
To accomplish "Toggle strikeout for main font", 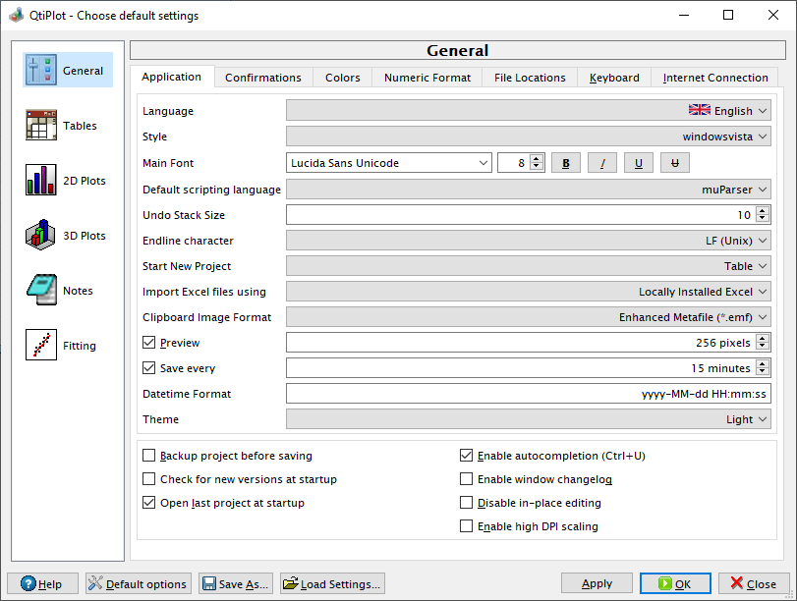I will tap(675, 163).
